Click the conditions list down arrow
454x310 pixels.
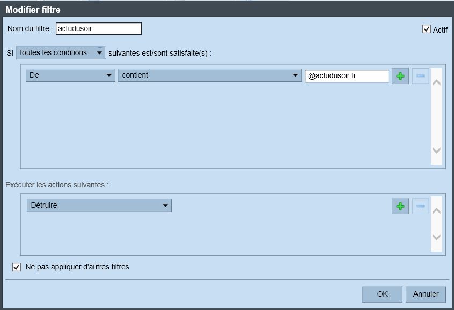(436, 150)
